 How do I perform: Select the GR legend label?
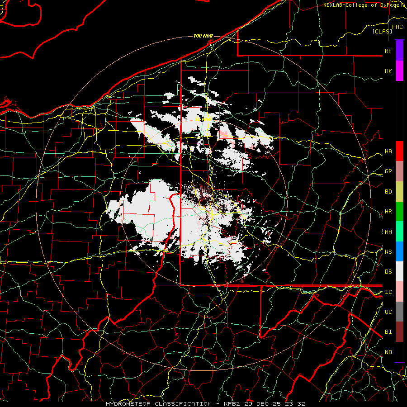pos(388,171)
